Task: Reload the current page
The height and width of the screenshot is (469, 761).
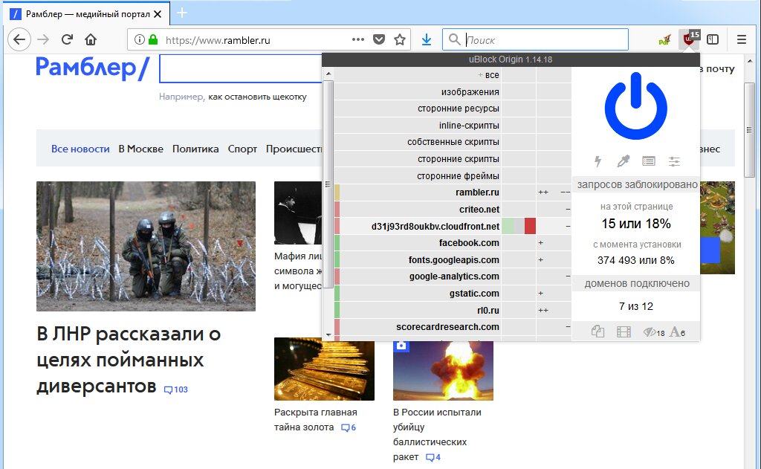Action: [x=67, y=39]
